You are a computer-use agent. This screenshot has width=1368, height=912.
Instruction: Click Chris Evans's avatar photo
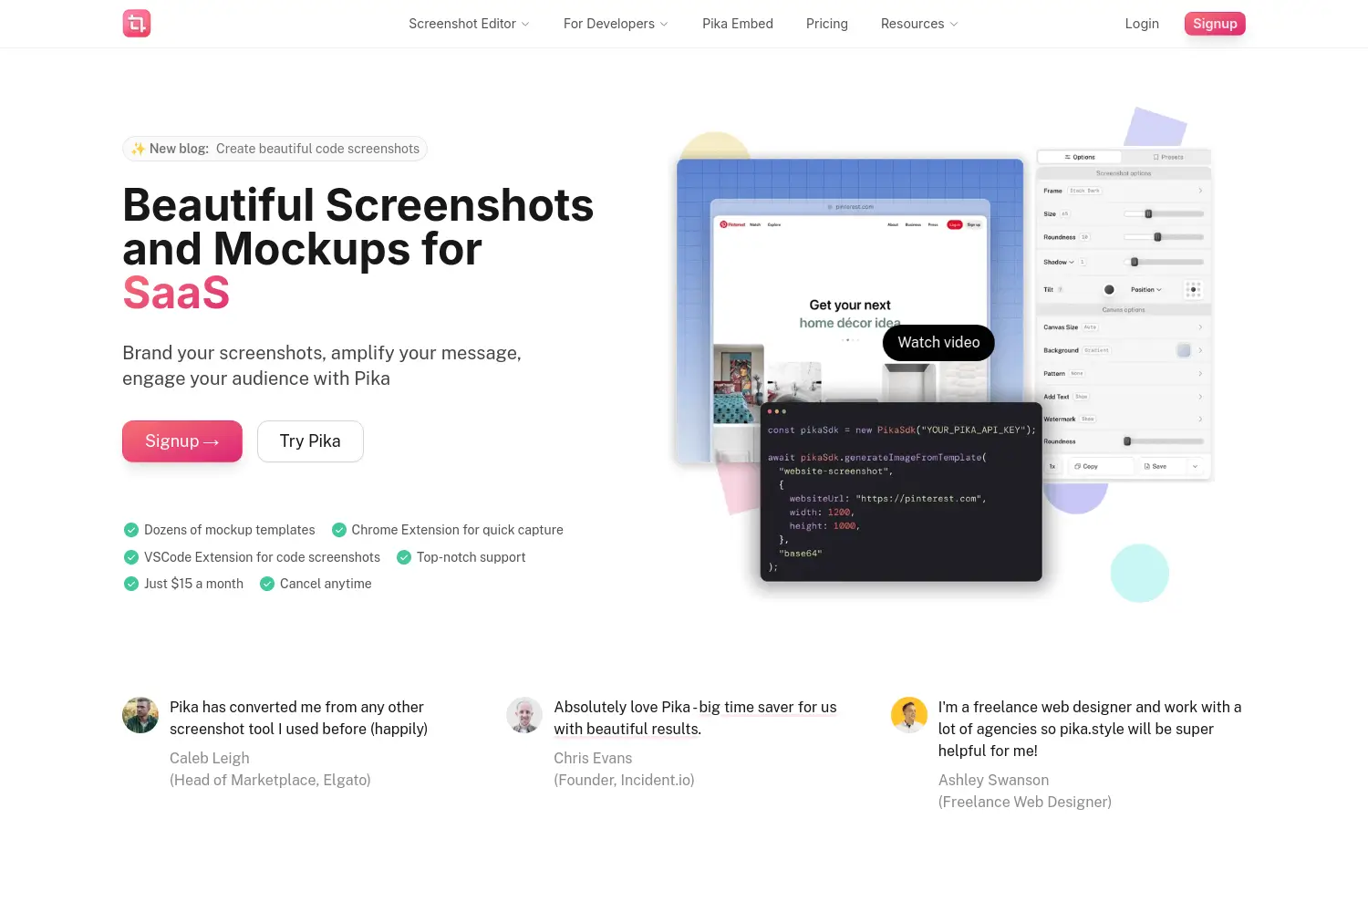click(524, 715)
